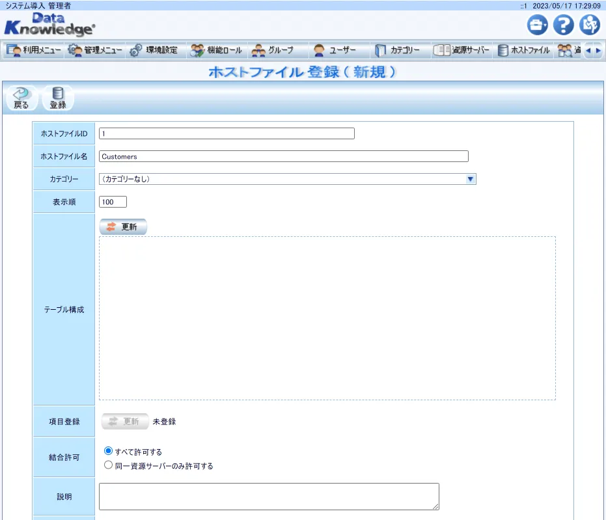Open 利用メニュー in the menu bar
606x520 pixels.
[x=34, y=50]
